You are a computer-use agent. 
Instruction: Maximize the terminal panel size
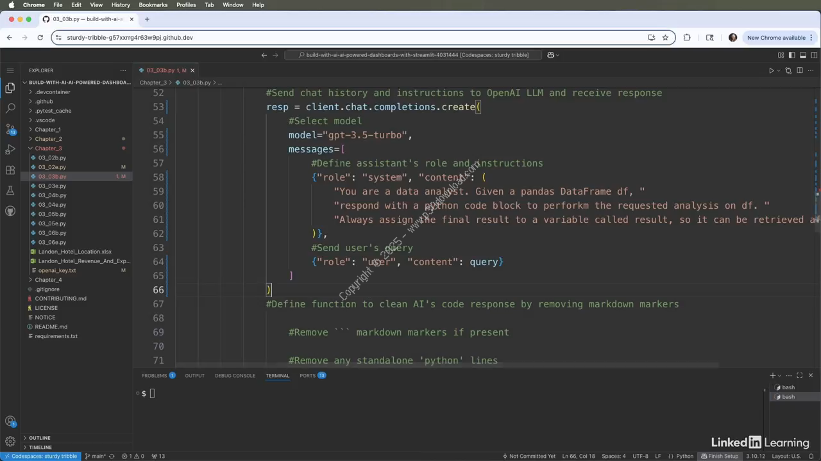799,375
